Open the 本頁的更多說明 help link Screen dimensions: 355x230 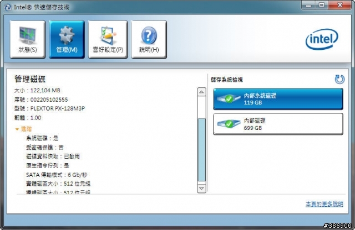324,204
